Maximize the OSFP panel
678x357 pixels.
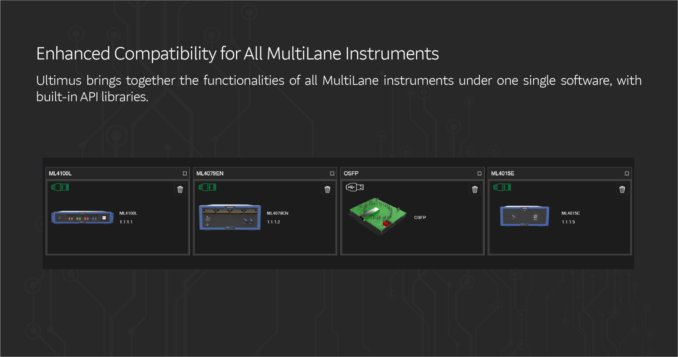point(479,174)
